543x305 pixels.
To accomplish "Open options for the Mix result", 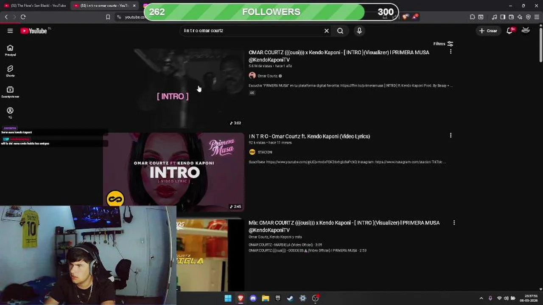I will click(454, 222).
